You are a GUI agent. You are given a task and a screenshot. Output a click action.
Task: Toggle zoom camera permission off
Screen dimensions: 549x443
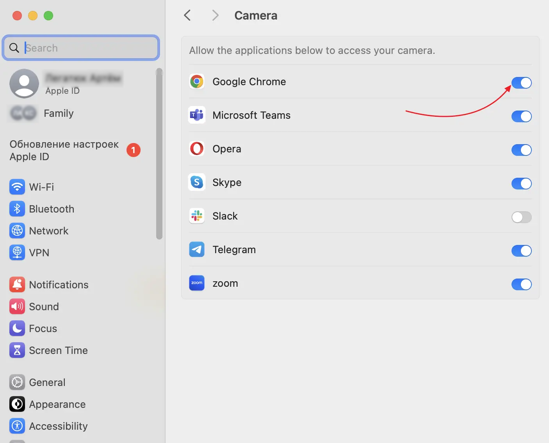(x=521, y=284)
